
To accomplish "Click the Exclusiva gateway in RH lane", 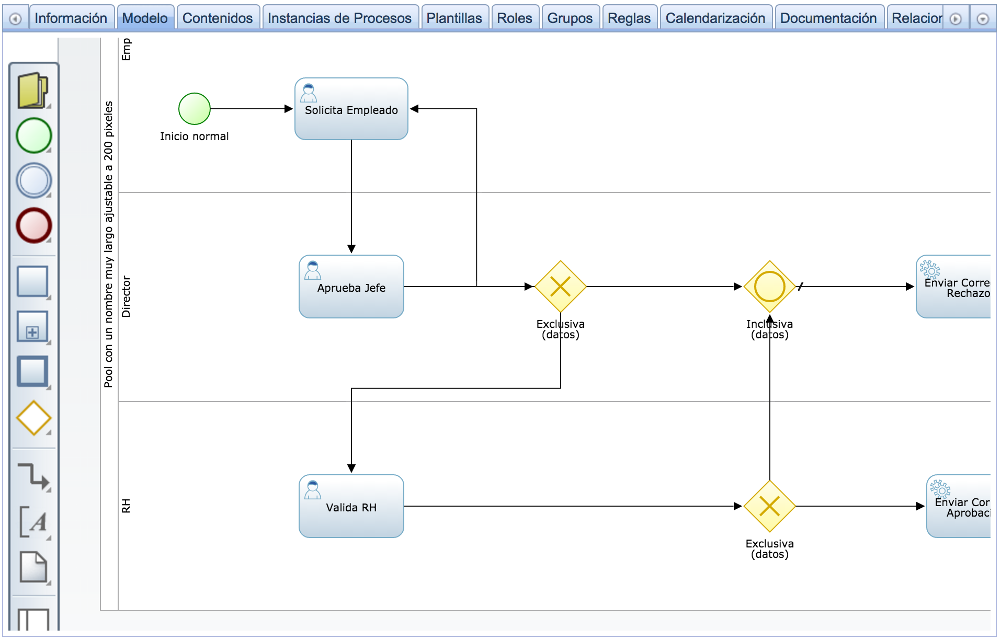I will 770,506.
